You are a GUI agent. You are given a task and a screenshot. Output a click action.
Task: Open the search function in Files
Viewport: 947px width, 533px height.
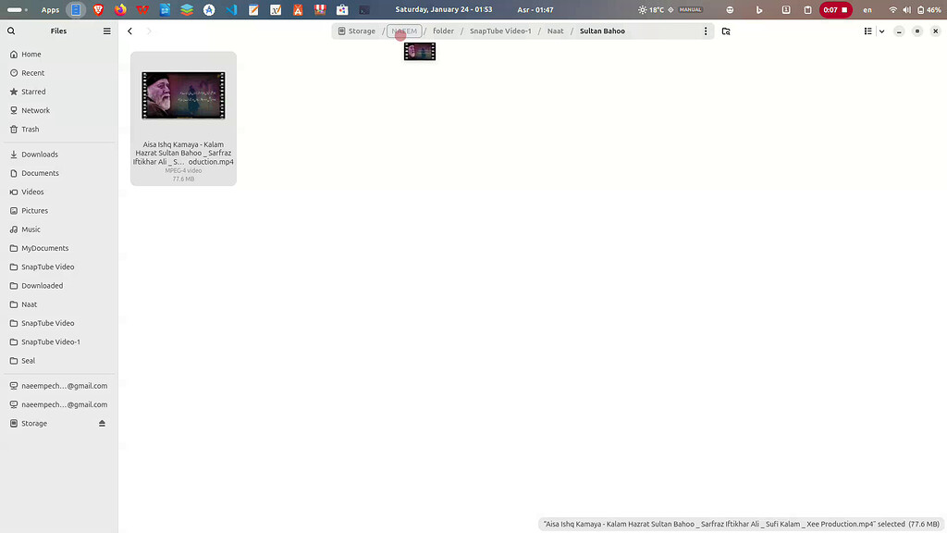[x=11, y=31]
